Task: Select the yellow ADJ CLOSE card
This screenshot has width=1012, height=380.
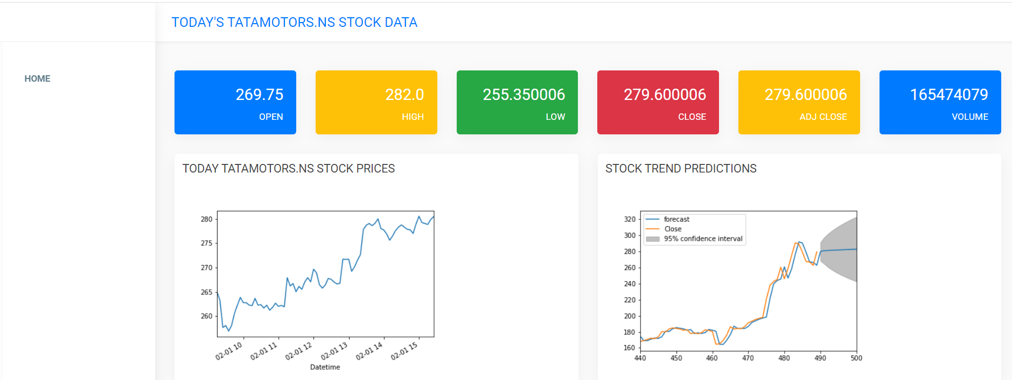Action: [x=799, y=102]
